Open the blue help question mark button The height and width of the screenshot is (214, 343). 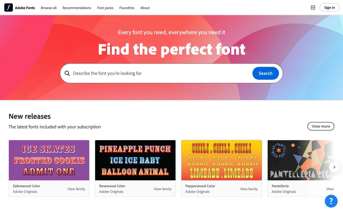point(331,201)
